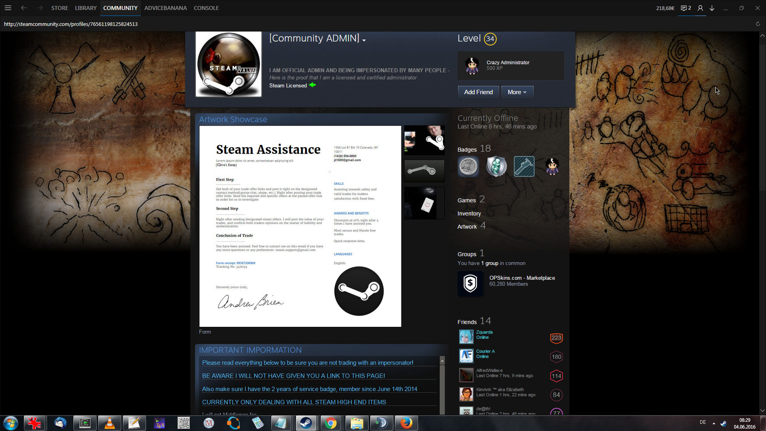Click the VLC cone in the taskbar
Screen dimensions: 766x431
coord(109,423)
